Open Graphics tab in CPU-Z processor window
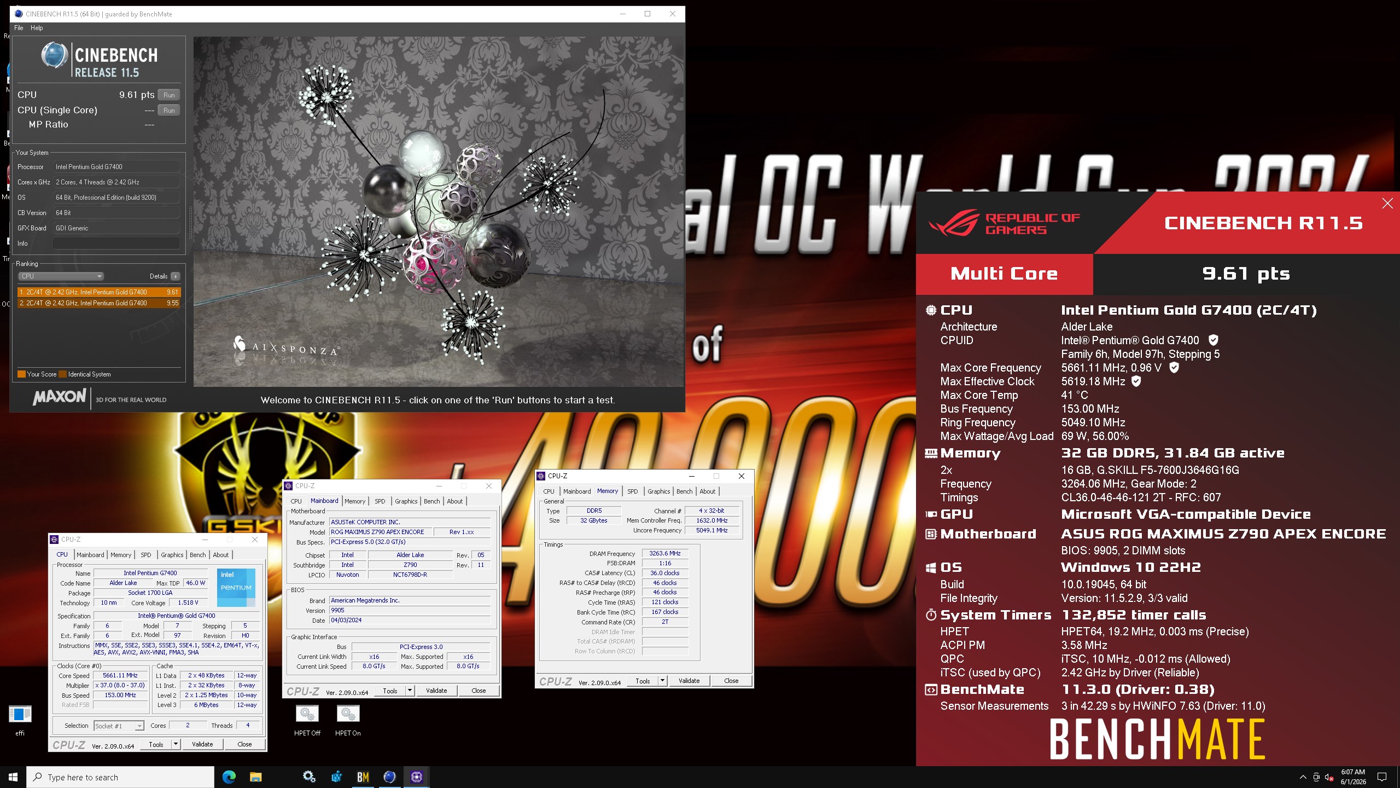1400x788 pixels. (x=172, y=555)
